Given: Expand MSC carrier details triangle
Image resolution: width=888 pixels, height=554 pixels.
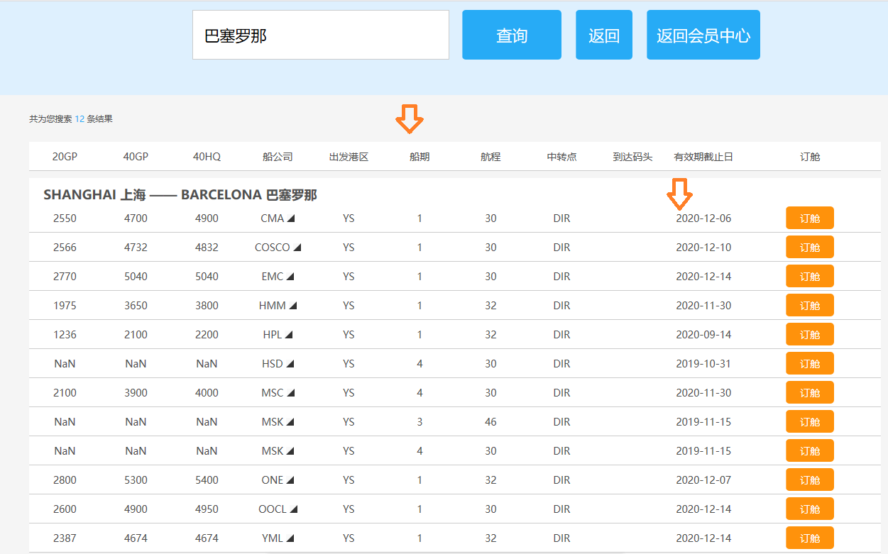Looking at the screenshot, I should coord(290,393).
